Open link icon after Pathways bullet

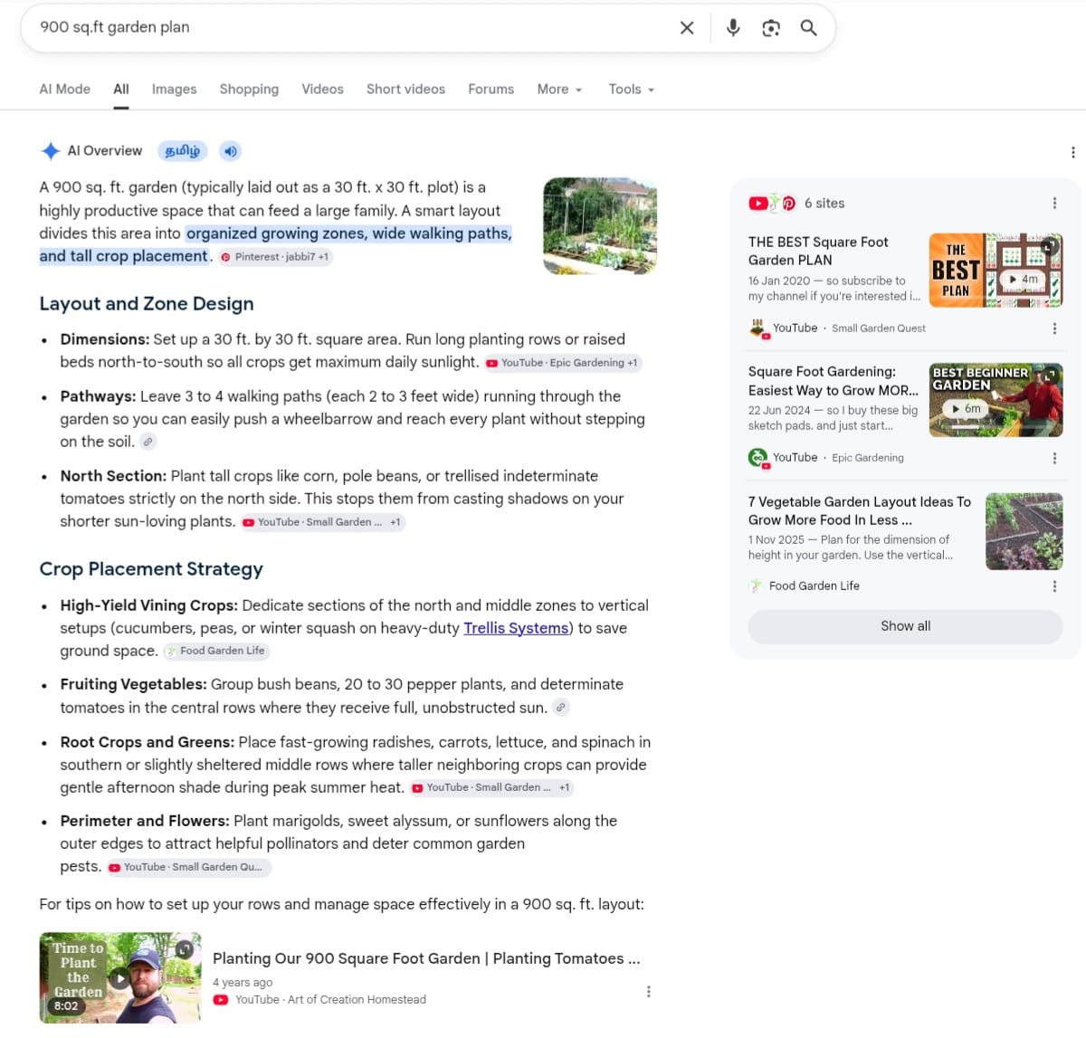148,442
